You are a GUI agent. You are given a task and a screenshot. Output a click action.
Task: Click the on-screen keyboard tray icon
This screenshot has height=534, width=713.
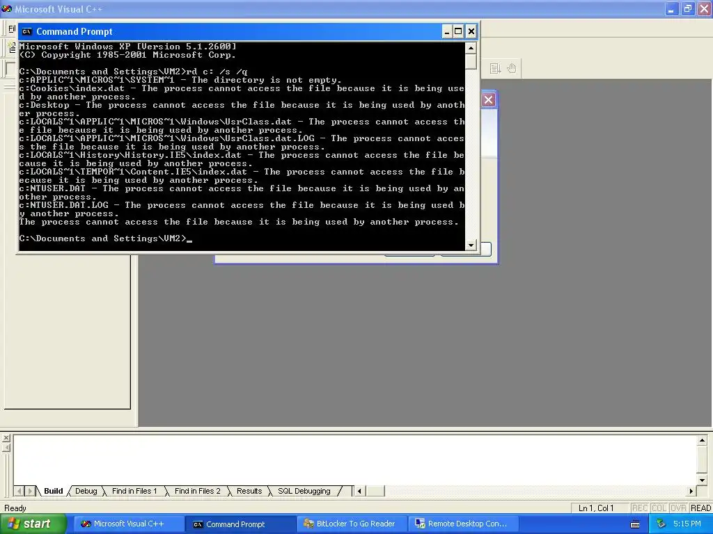pos(635,524)
